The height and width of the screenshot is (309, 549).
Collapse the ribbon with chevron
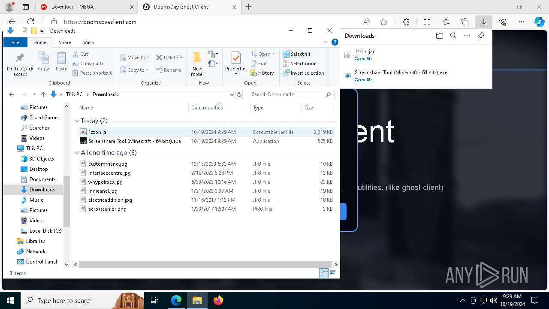pos(326,42)
